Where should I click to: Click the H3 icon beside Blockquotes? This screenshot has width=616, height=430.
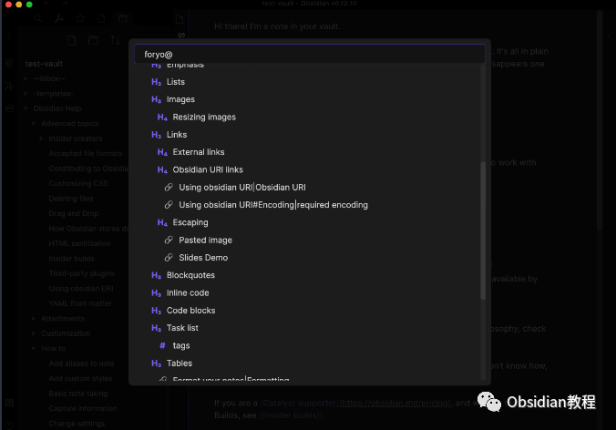[x=157, y=275]
